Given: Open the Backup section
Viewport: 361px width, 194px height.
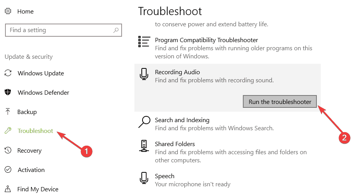Looking at the screenshot, I should click(x=27, y=112).
